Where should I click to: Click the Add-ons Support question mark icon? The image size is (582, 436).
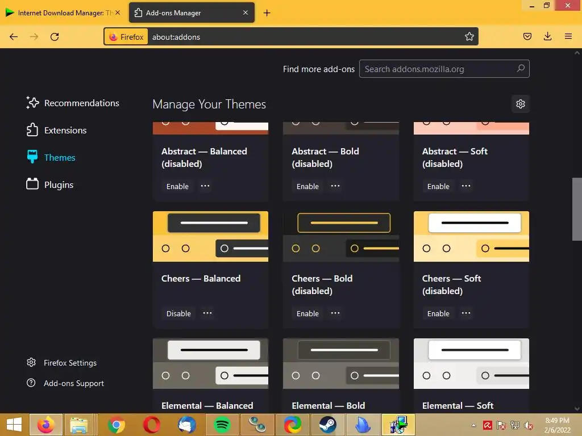click(x=31, y=383)
